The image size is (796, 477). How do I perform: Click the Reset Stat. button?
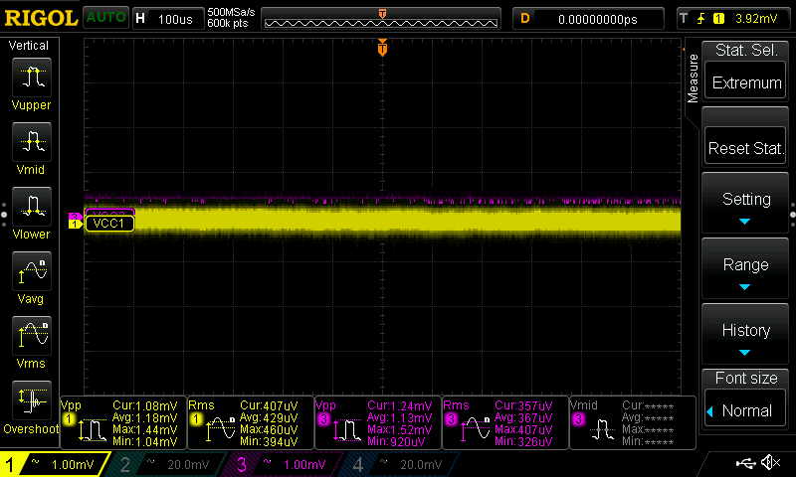[745, 147]
